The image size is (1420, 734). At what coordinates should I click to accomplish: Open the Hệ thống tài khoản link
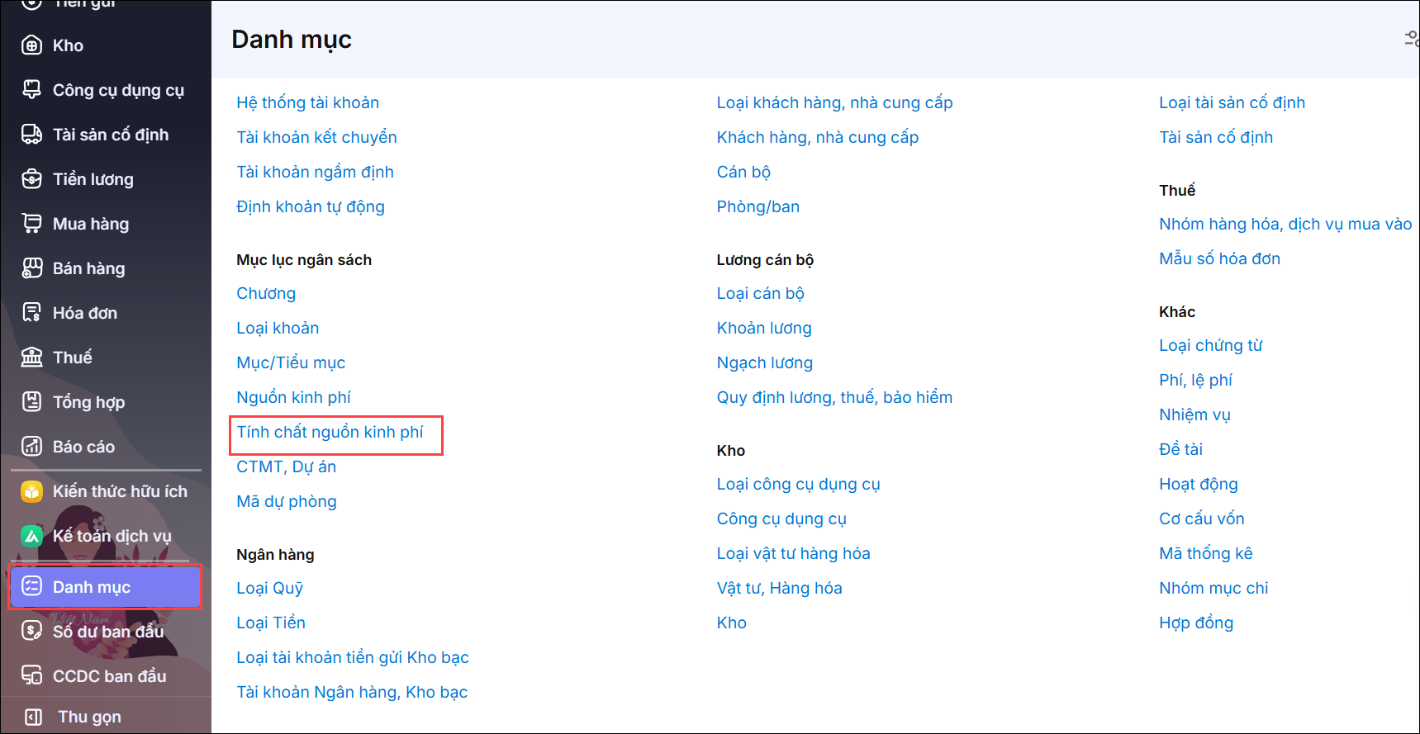pyautogui.click(x=307, y=102)
